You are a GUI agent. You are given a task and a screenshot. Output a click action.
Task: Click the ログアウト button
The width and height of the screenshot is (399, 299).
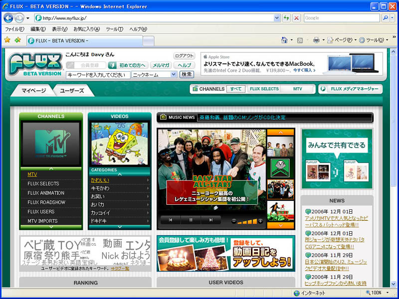[184, 56]
